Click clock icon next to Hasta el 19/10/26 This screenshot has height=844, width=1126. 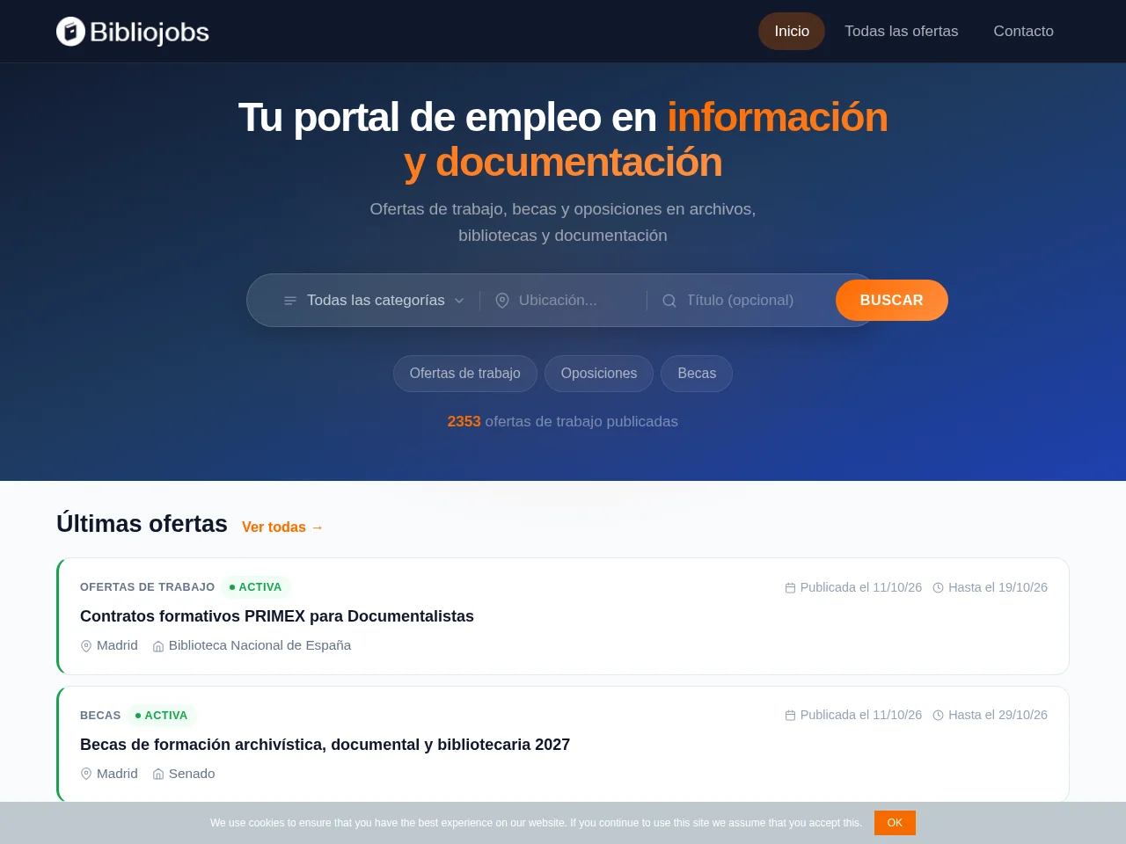tap(938, 587)
